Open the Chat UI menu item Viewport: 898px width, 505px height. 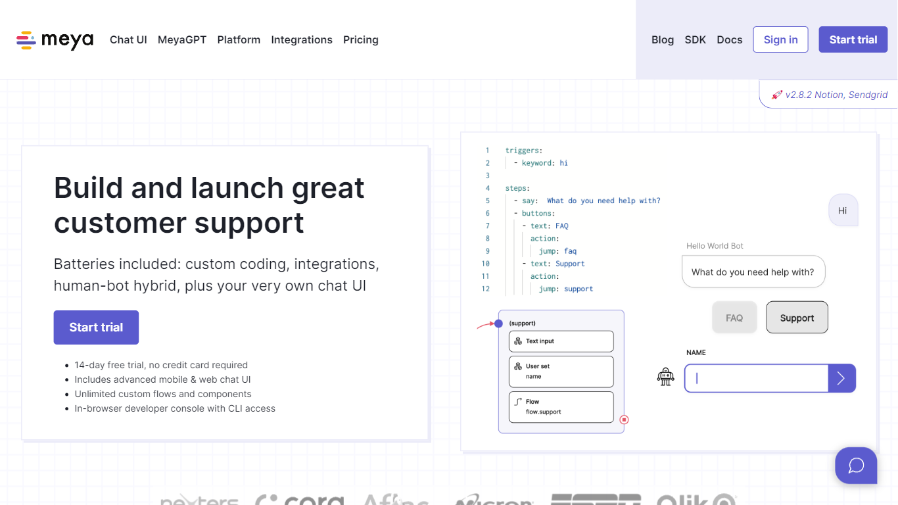(128, 40)
